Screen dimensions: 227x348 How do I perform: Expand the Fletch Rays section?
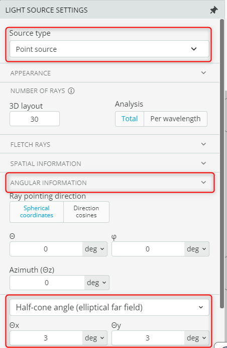coord(109,144)
